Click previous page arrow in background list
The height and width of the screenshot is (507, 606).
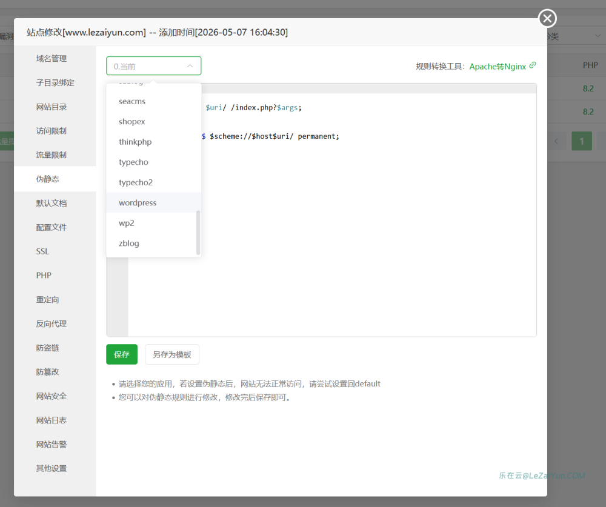556,141
